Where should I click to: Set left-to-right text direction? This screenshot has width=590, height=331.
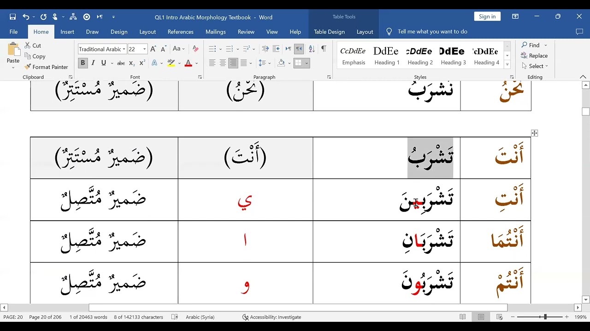pos(288,49)
